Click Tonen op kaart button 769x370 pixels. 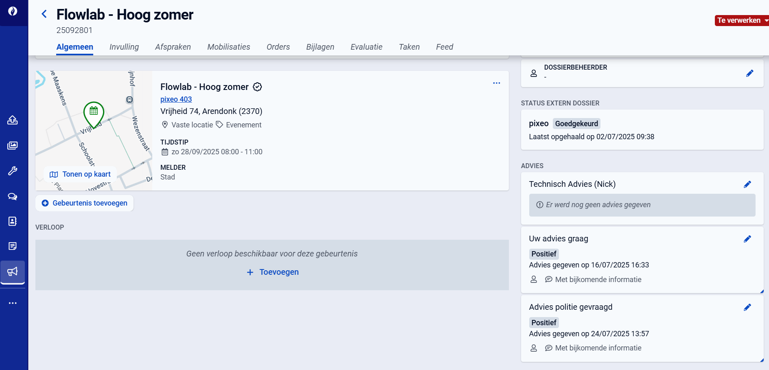[x=80, y=174]
